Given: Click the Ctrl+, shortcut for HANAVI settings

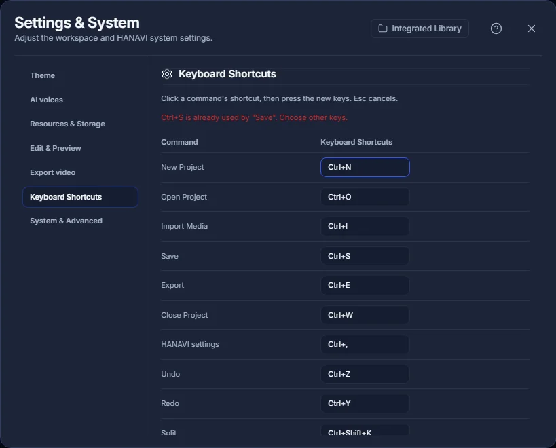Looking at the screenshot, I should [365, 345].
